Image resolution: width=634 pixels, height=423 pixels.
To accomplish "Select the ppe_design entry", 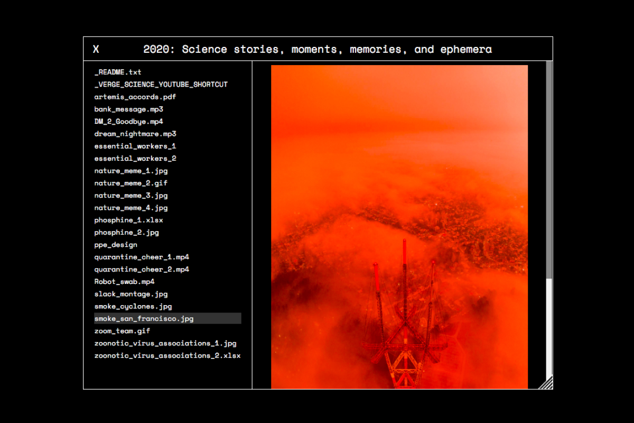I will [x=116, y=245].
